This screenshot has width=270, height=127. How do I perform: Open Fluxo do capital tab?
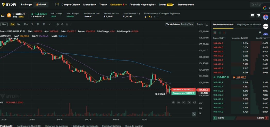[x=134, y=126]
